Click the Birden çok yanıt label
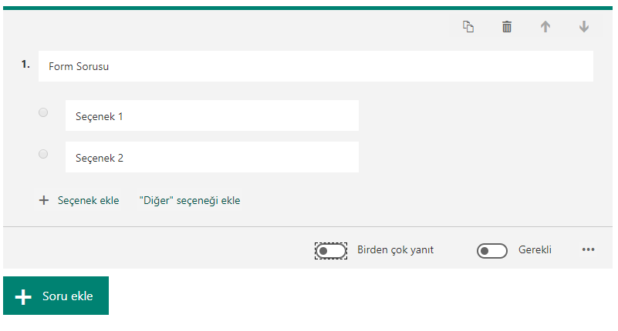618x331 pixels. click(x=395, y=250)
